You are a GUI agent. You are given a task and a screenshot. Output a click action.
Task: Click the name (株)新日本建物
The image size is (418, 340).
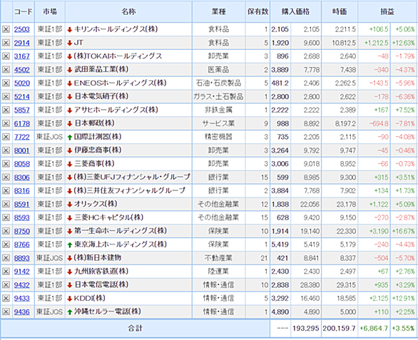tap(98, 257)
